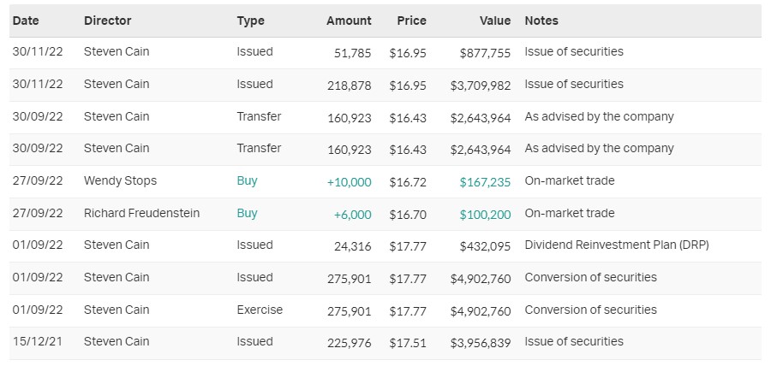Select the $3,709,982 value cell

(480, 85)
